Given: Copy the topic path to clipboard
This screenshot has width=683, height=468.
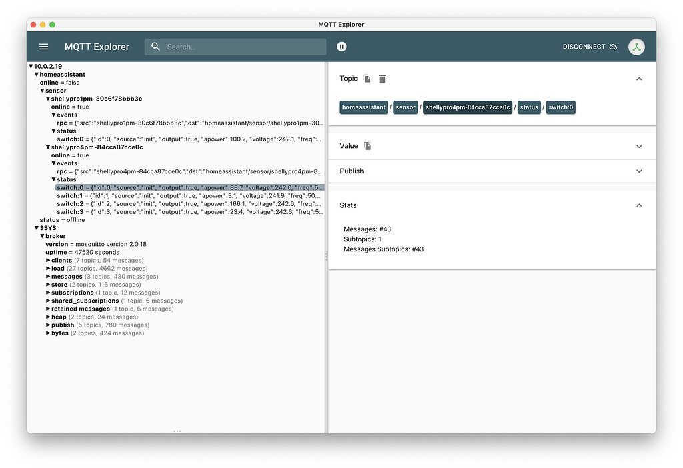Looking at the screenshot, I should coord(367,79).
